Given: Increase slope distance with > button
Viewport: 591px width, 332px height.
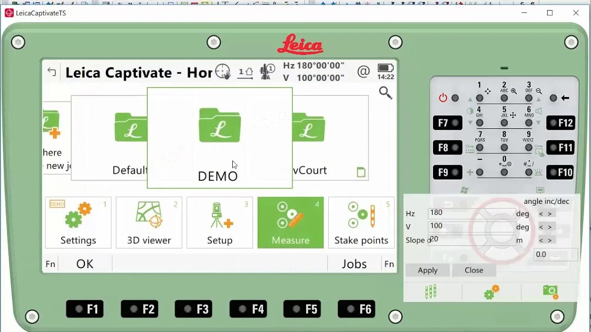Looking at the screenshot, I should pyautogui.click(x=549, y=240).
